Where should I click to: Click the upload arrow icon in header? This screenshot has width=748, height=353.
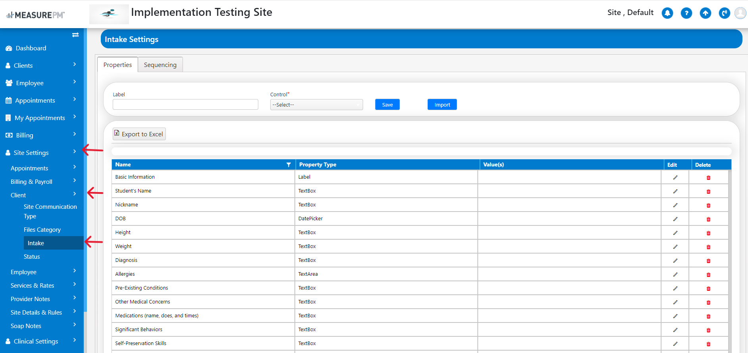point(706,13)
